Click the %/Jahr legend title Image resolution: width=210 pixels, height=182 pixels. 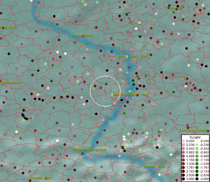pyautogui.click(x=195, y=137)
